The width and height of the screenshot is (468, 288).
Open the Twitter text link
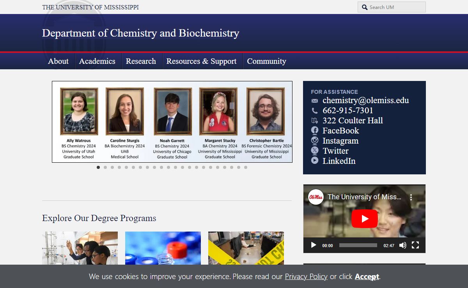(x=335, y=151)
